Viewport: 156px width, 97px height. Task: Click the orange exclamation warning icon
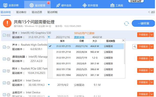[x=7, y=23]
